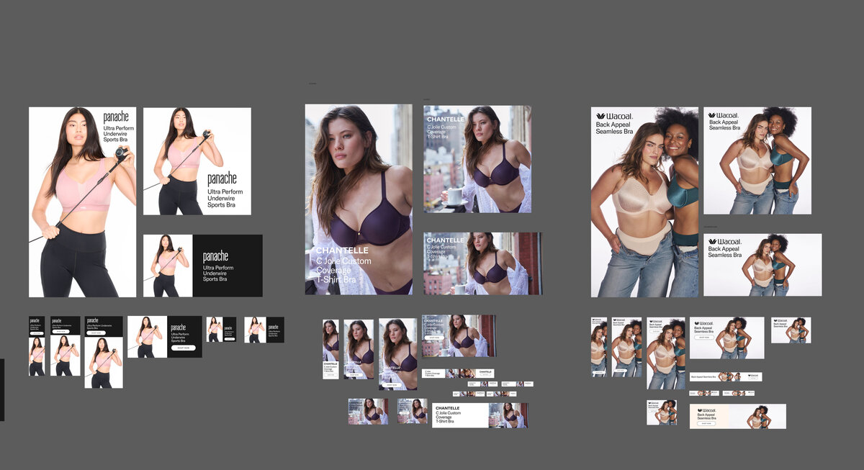The height and width of the screenshot is (470, 864).
Task: Click 'Back Appeal Seamless Bra' text on square Wacoal artboard
Action: click(x=724, y=125)
